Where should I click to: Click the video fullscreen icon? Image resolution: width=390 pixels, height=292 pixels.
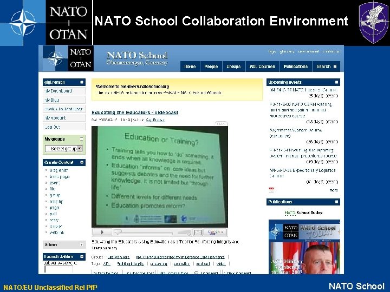coord(198,233)
